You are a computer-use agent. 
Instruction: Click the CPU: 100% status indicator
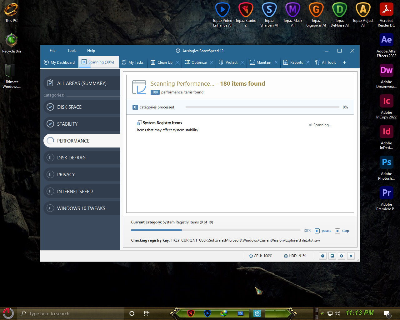coord(261,256)
